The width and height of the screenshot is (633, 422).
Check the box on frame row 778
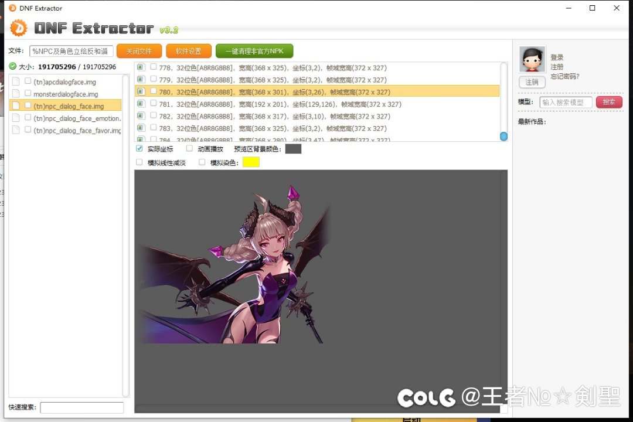coord(154,67)
